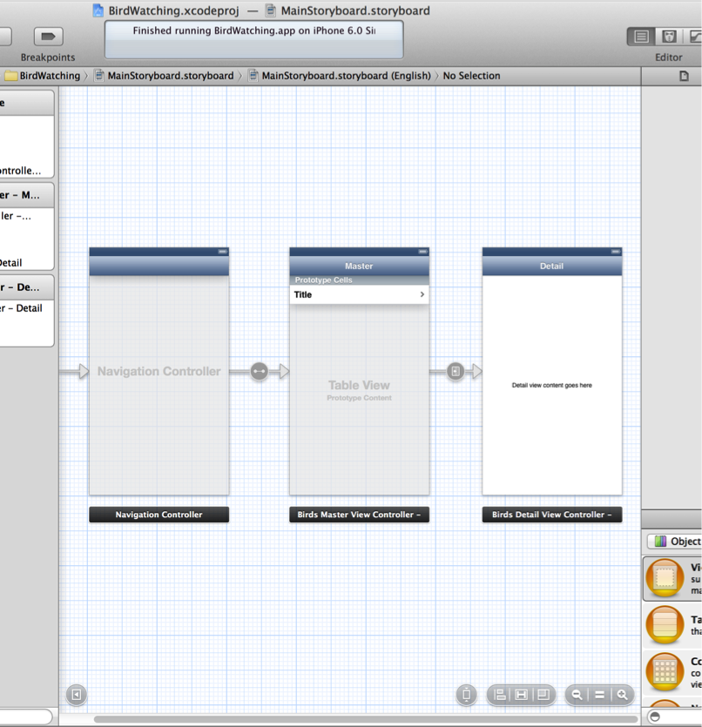Toggle the Breakpoints button in toolbar
702x727 pixels.
tap(48, 37)
